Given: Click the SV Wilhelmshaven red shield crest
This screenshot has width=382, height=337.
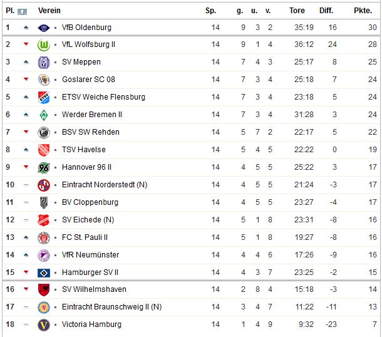Looking at the screenshot, I should click(x=44, y=290).
